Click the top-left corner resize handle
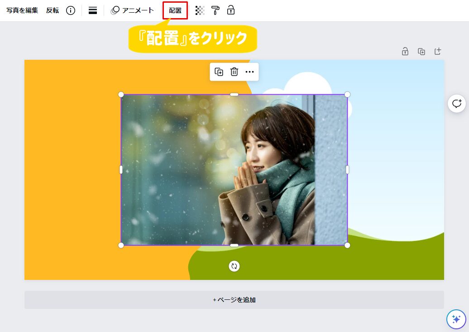This screenshot has height=332, width=469. click(121, 95)
